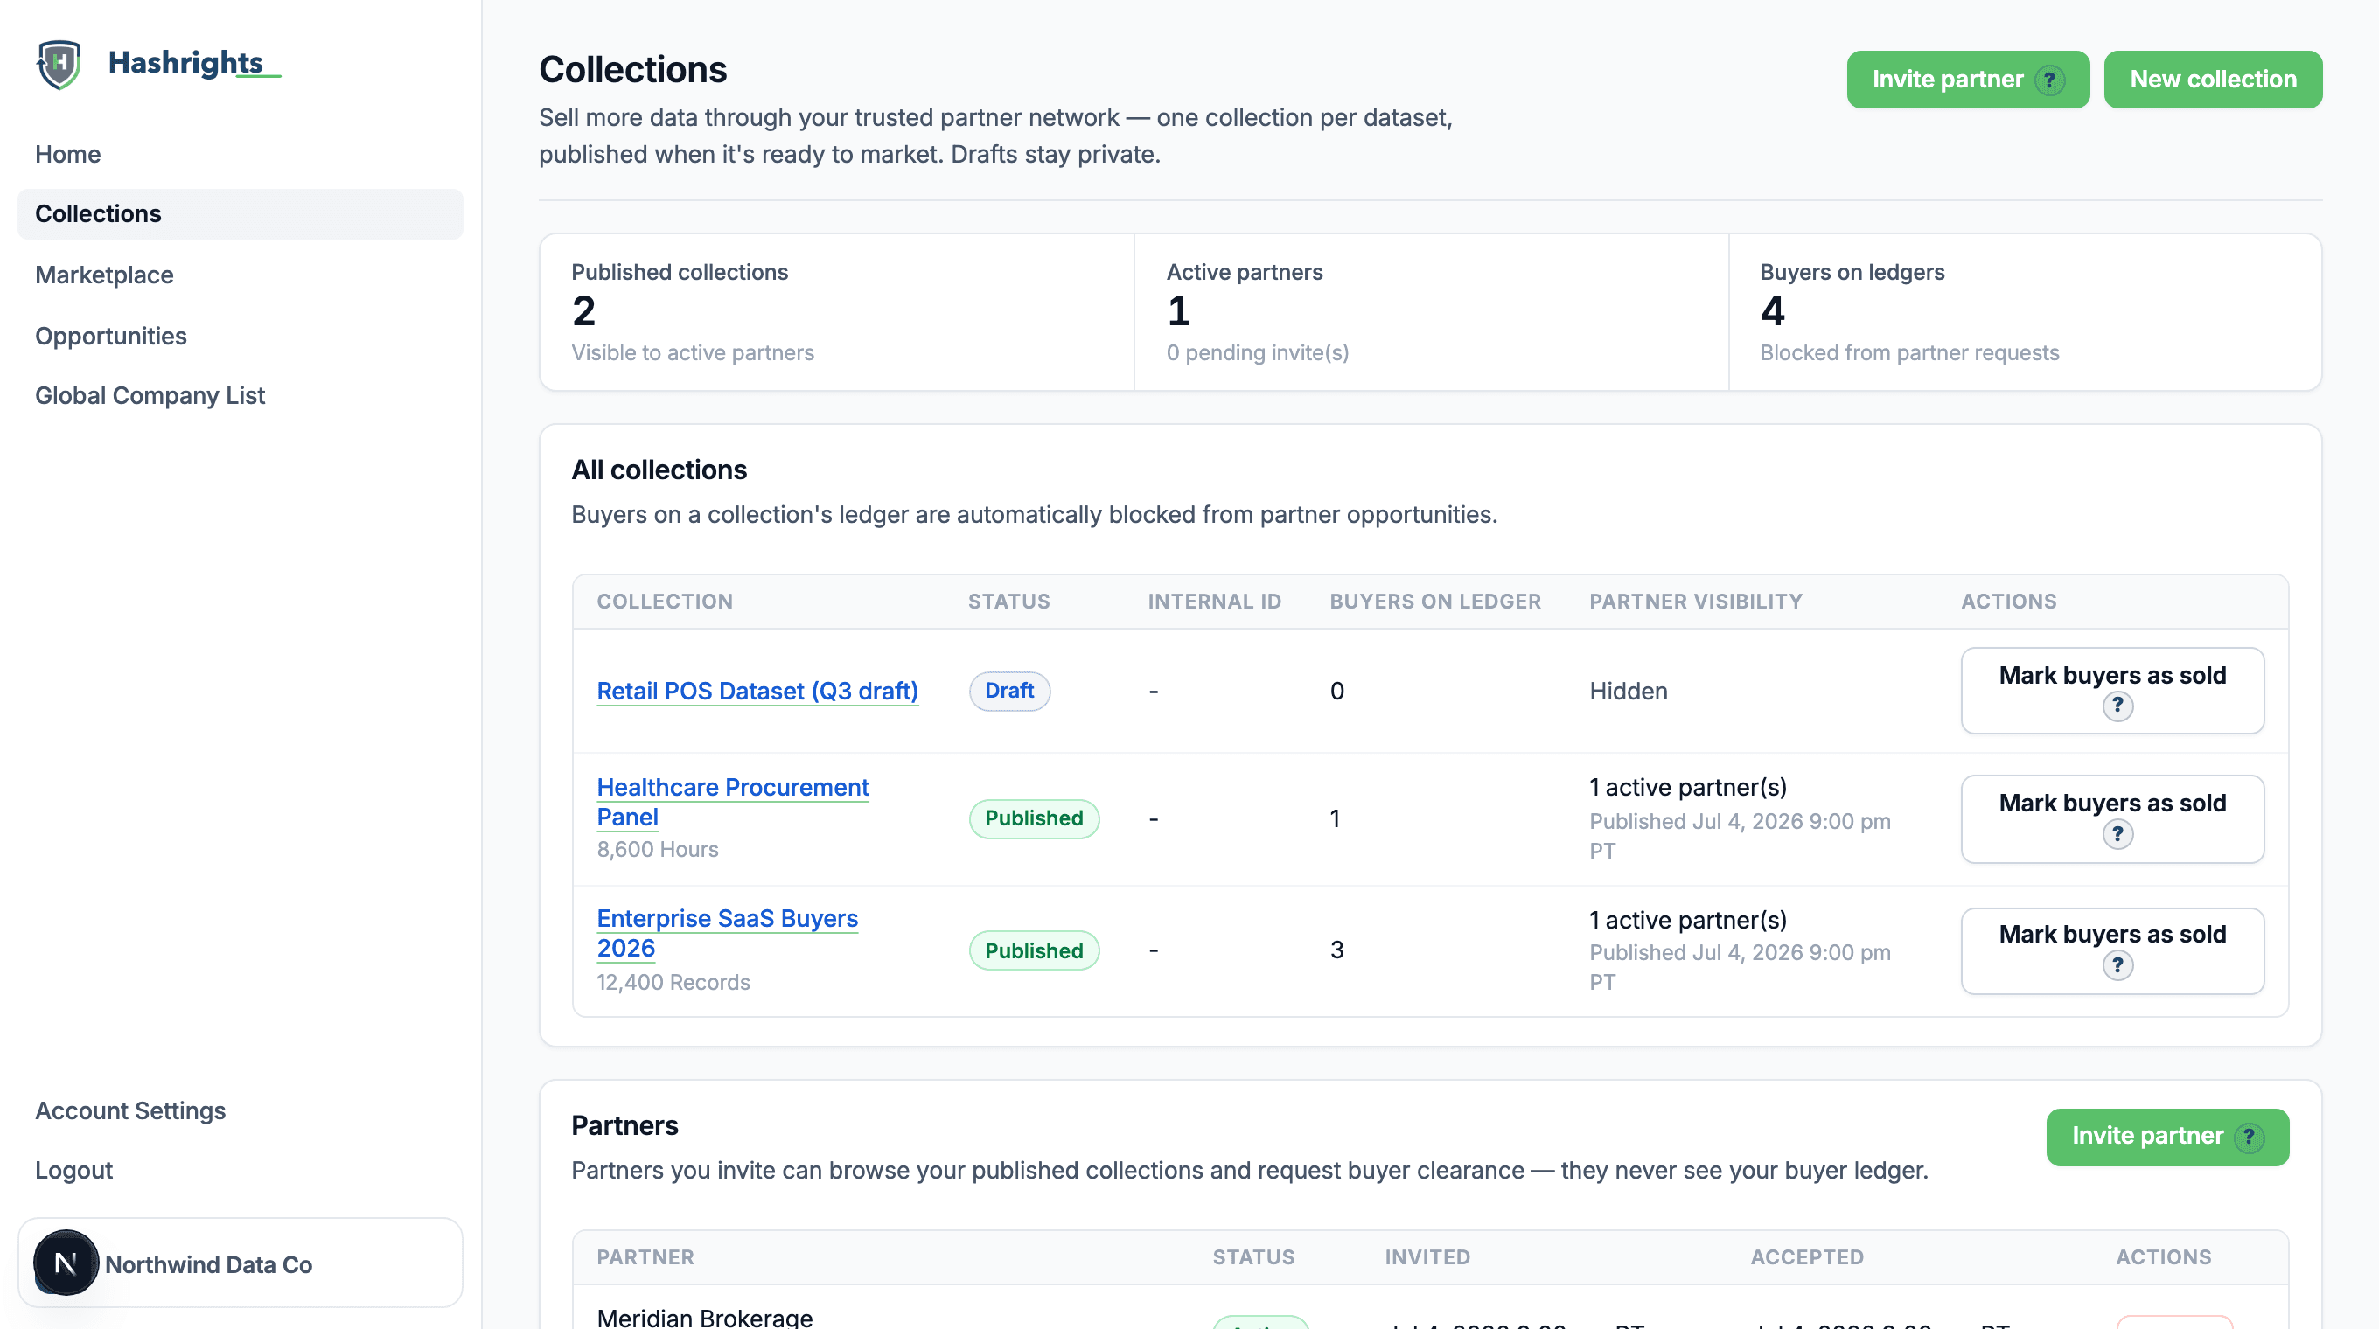Open help icon in Healthcare Procurement Mark buyers button
The image size is (2379, 1329).
(x=2117, y=834)
